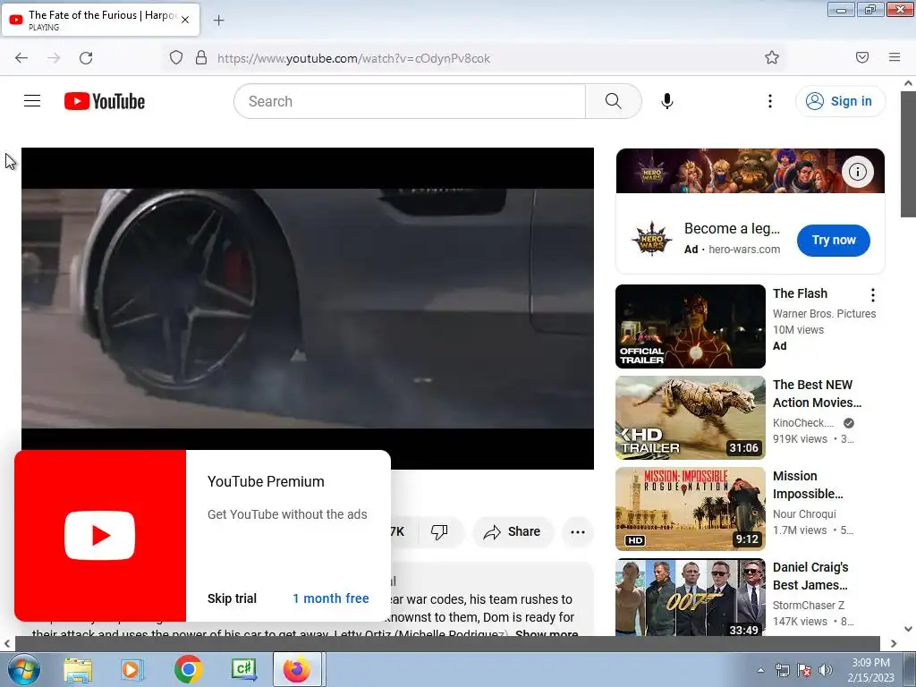Start voice search with microphone icon

(666, 101)
